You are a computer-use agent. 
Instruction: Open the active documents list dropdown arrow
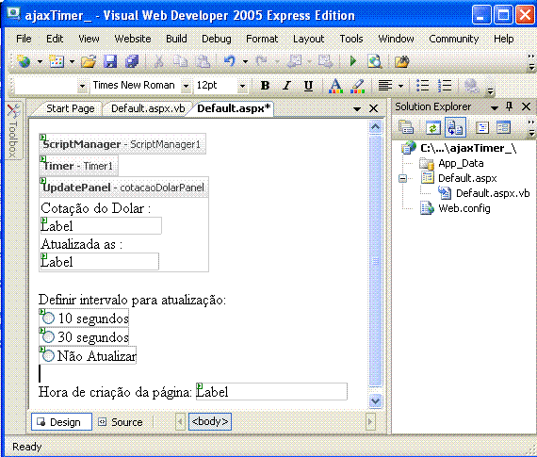pyautogui.click(x=357, y=109)
